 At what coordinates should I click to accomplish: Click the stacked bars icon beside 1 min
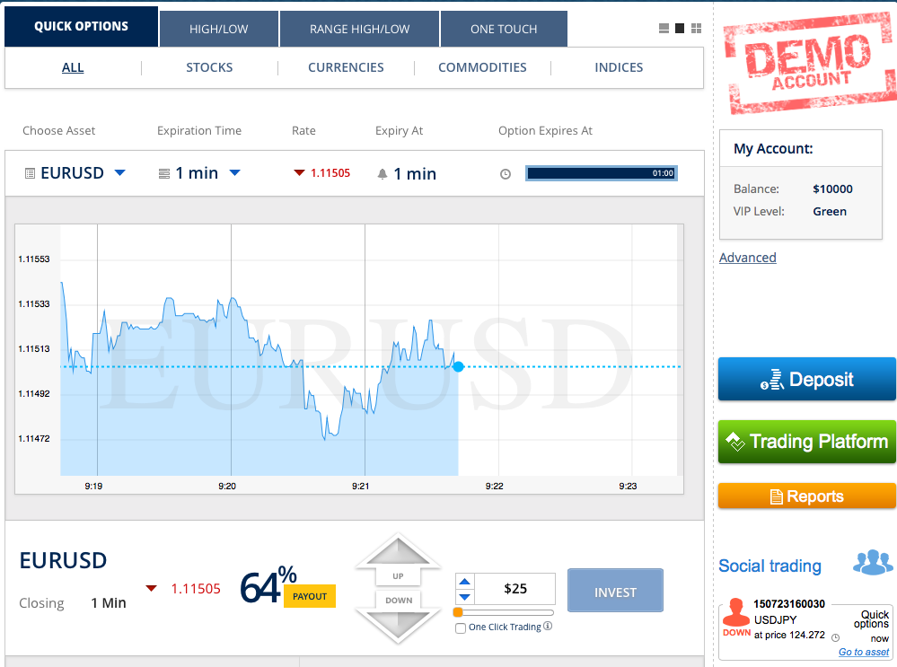click(x=164, y=173)
